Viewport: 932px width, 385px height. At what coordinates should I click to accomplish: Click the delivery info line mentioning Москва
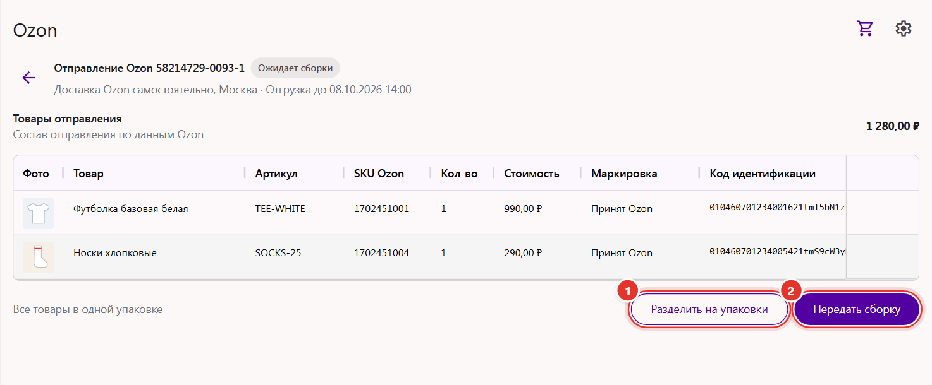233,90
